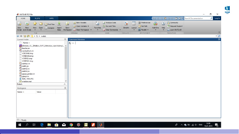The width and height of the screenshot is (239, 134).
Task: Select the file giaipt.m
Action: (26, 76)
